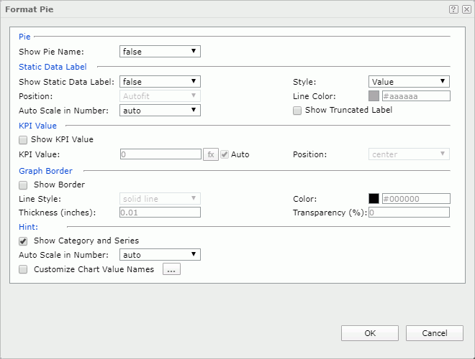Click the KPI Value input field

click(161, 154)
